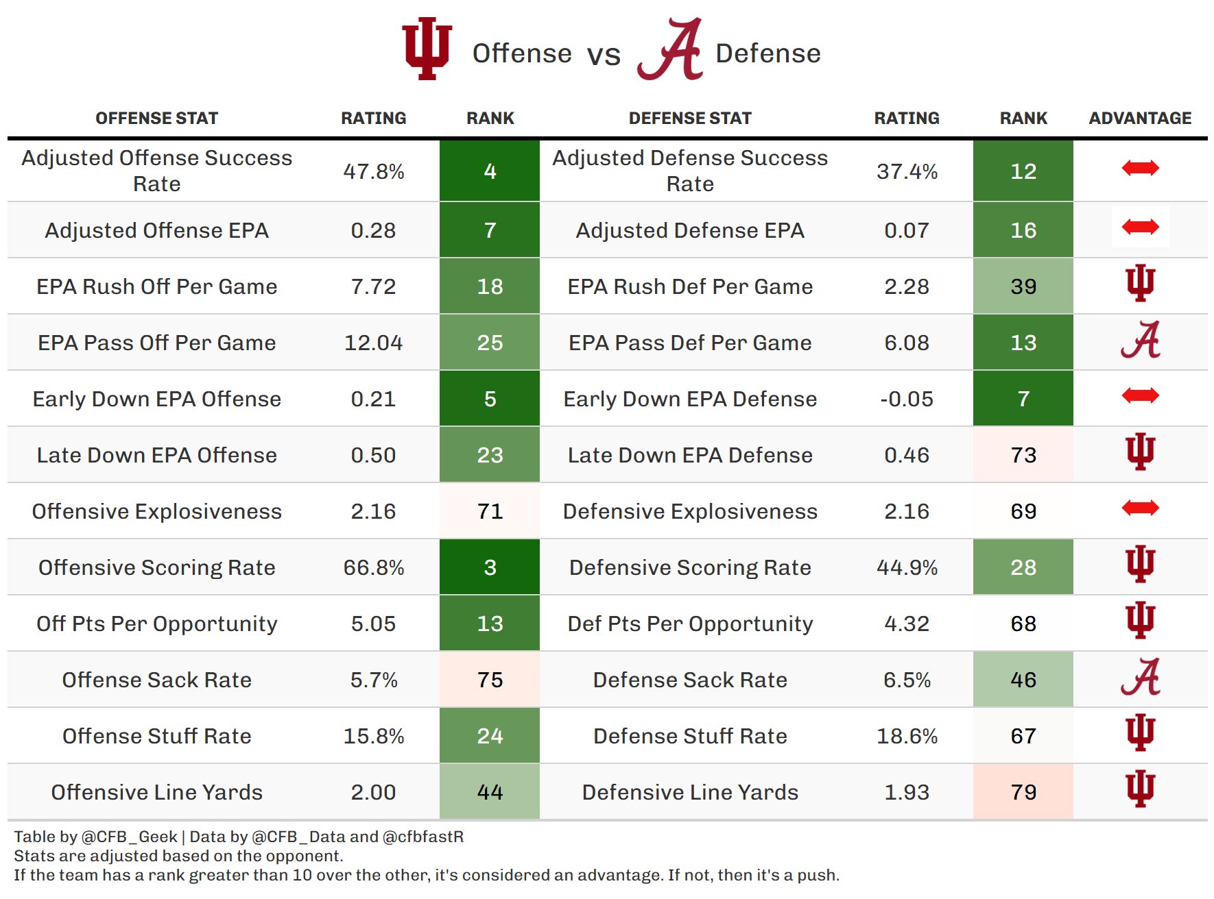
Task: Click the Alabama logo in the Sack Rate row
Action: 1140,677
